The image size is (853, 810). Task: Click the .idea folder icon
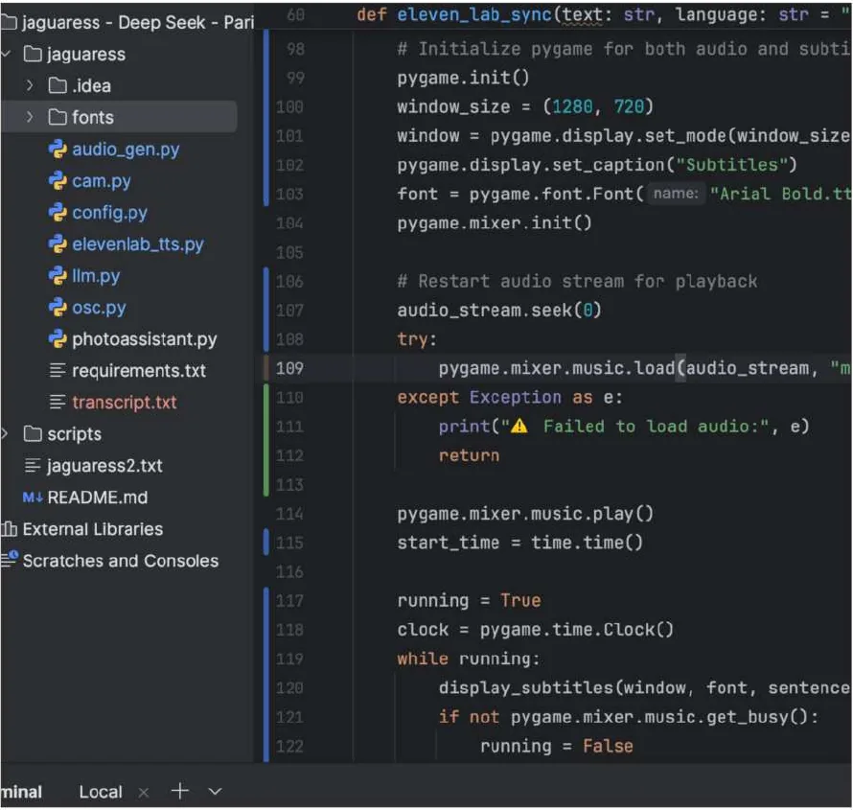click(x=58, y=85)
